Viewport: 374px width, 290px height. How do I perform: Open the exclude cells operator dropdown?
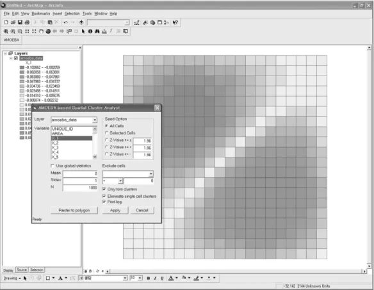(120, 181)
